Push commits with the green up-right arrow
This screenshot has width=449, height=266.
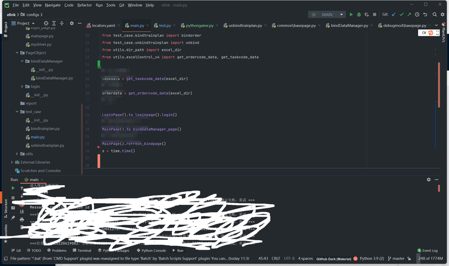[x=409, y=15]
